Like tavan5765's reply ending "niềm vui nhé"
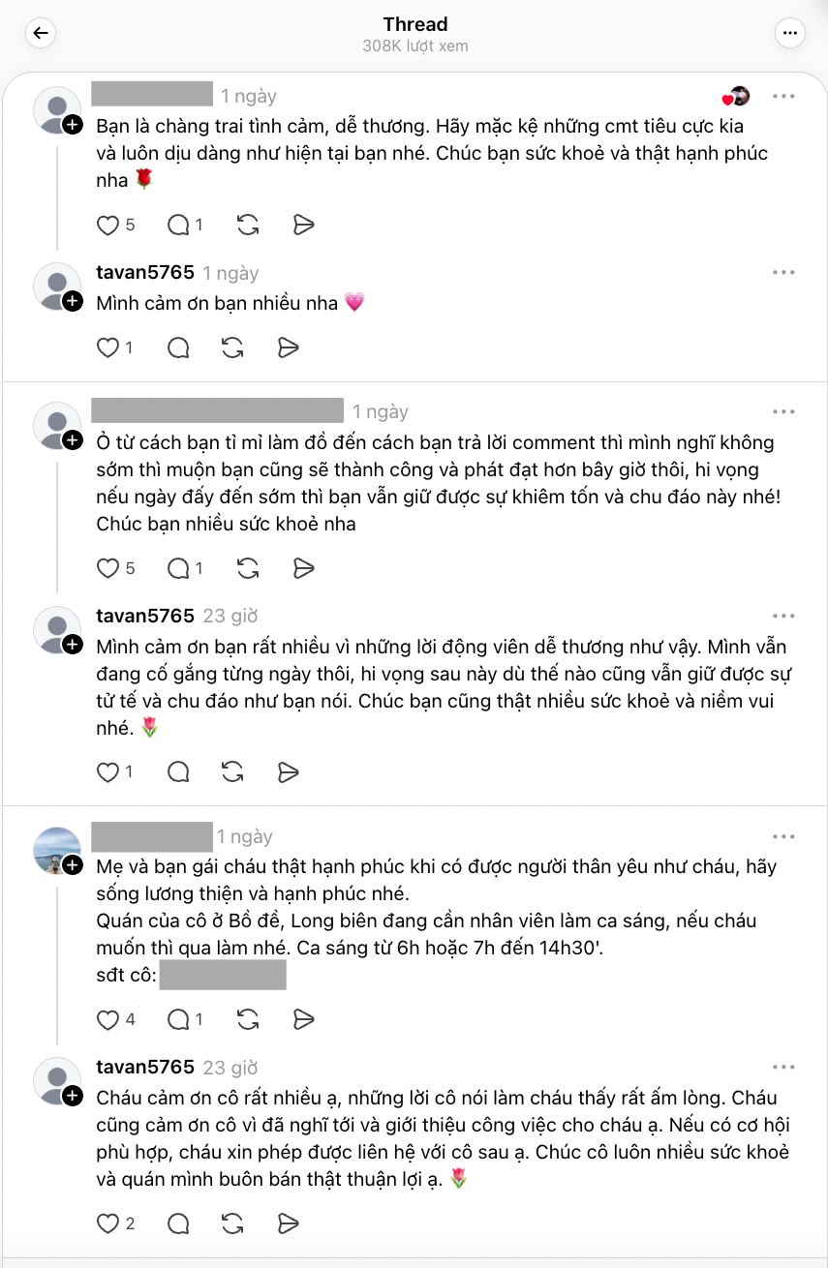Screen dimensions: 828x1268 pyautogui.click(x=107, y=771)
